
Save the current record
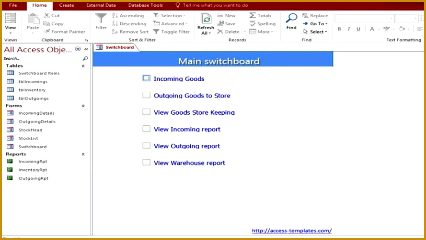coord(226,23)
